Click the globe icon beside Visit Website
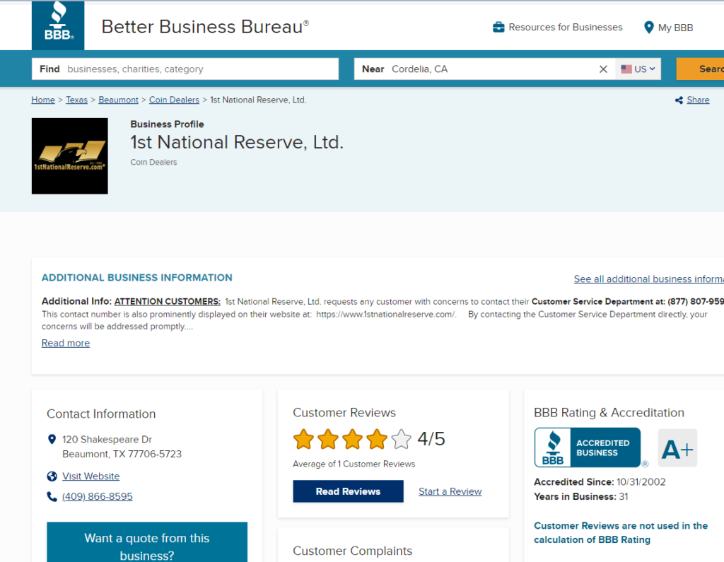This screenshot has width=724, height=562. pyautogui.click(x=52, y=476)
